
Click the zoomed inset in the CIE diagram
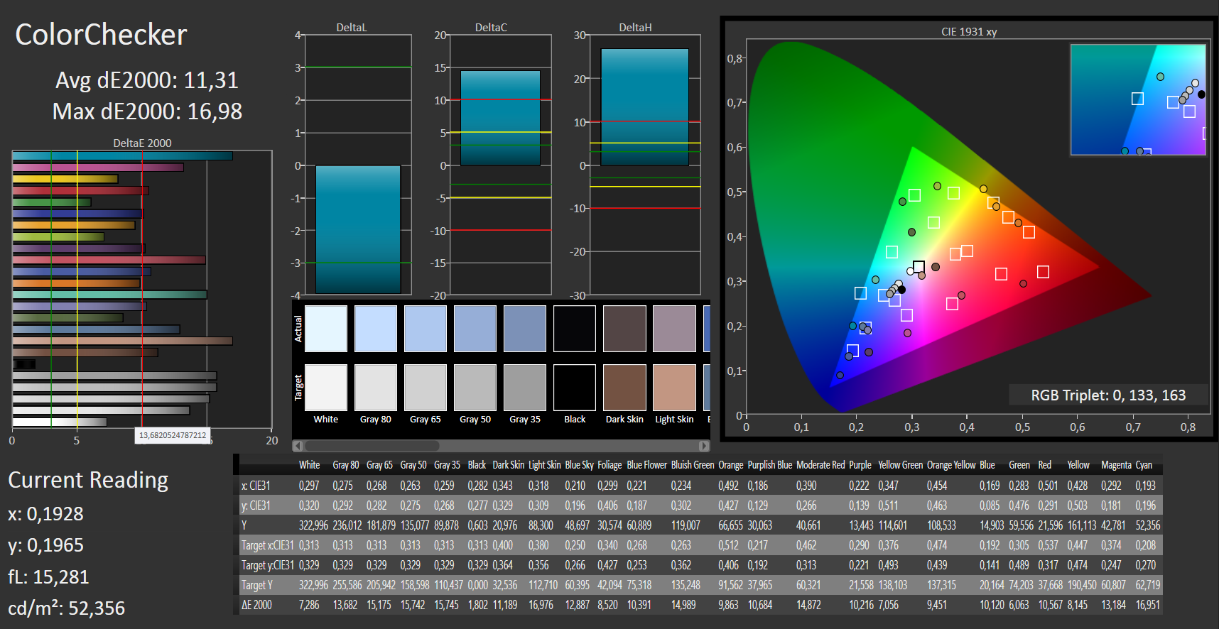point(1138,100)
